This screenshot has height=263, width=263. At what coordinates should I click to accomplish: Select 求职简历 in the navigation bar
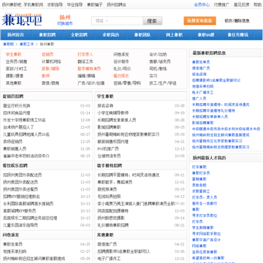[111, 35]
